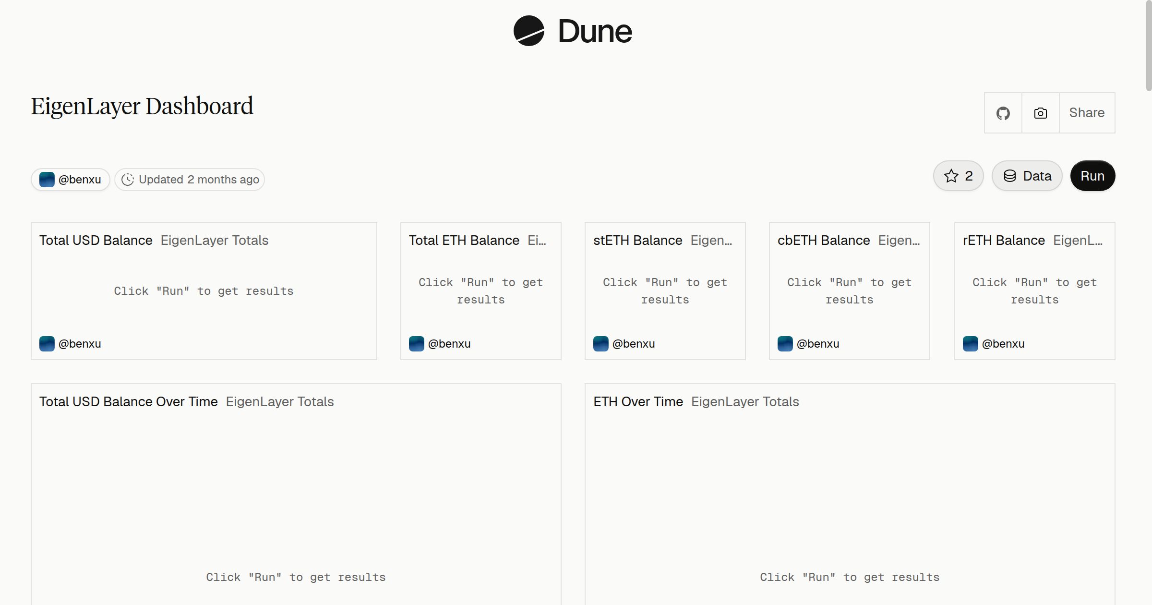The width and height of the screenshot is (1152, 605).
Task: Click the Dune wordmark text
Action: 595,31
